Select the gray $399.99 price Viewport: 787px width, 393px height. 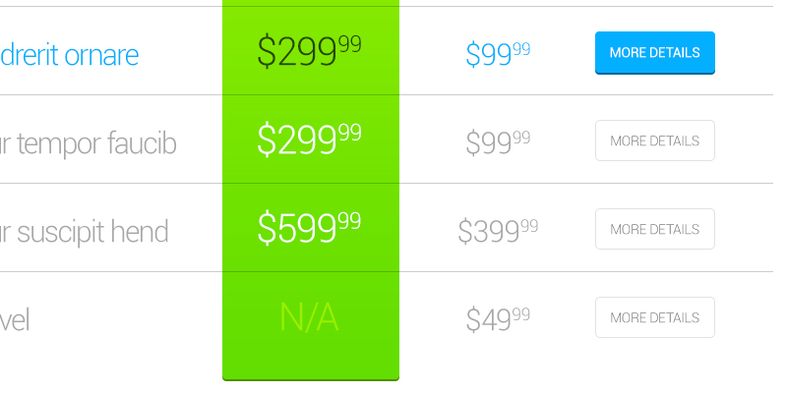point(498,231)
